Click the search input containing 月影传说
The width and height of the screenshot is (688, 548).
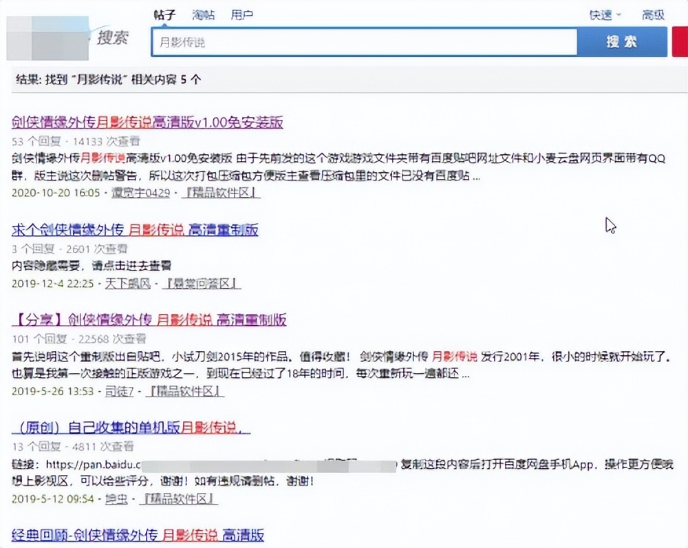tap(365, 41)
